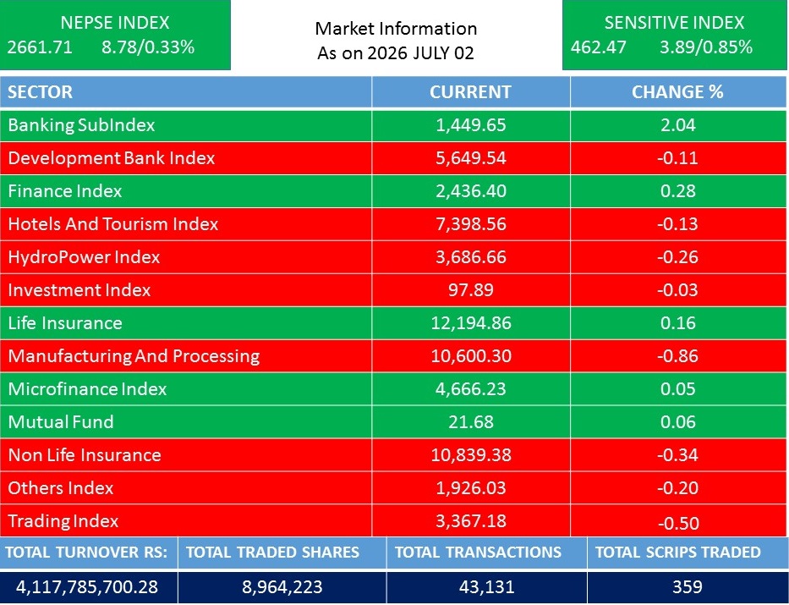Click the Development Bank Index row label
Viewport: 789px width, 605px height.
112,158
